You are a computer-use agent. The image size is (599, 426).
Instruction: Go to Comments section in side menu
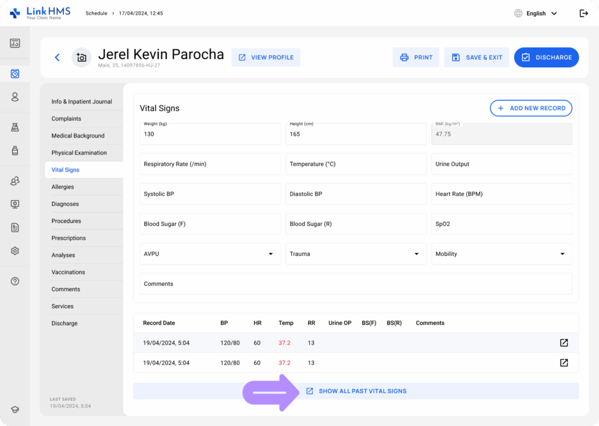[66, 289]
